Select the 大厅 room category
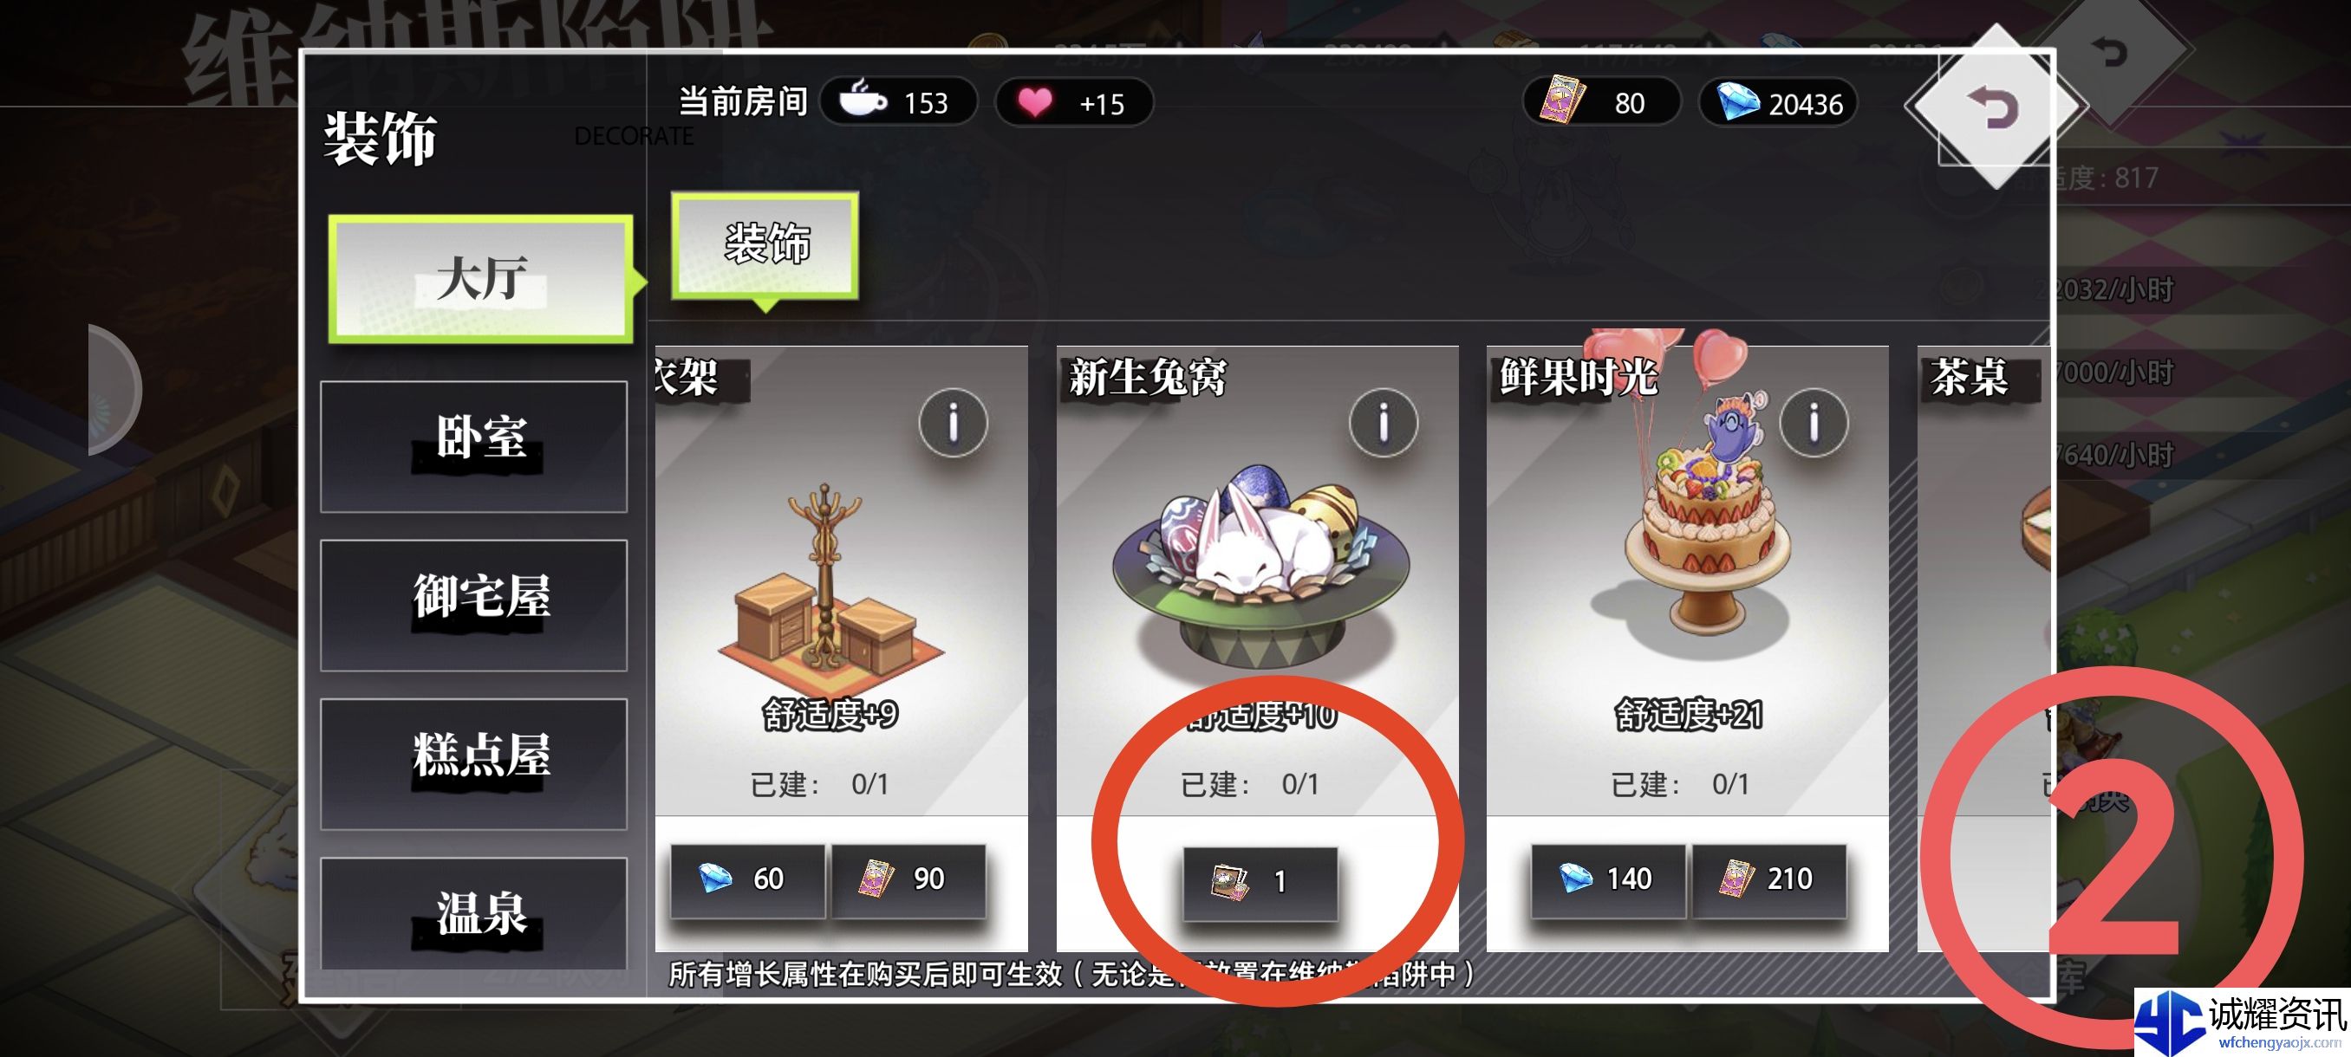The width and height of the screenshot is (2351, 1057). [482, 278]
